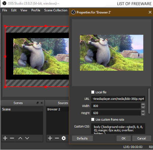
Task: Cancel the properties dialog
Action: [x=141, y=138]
